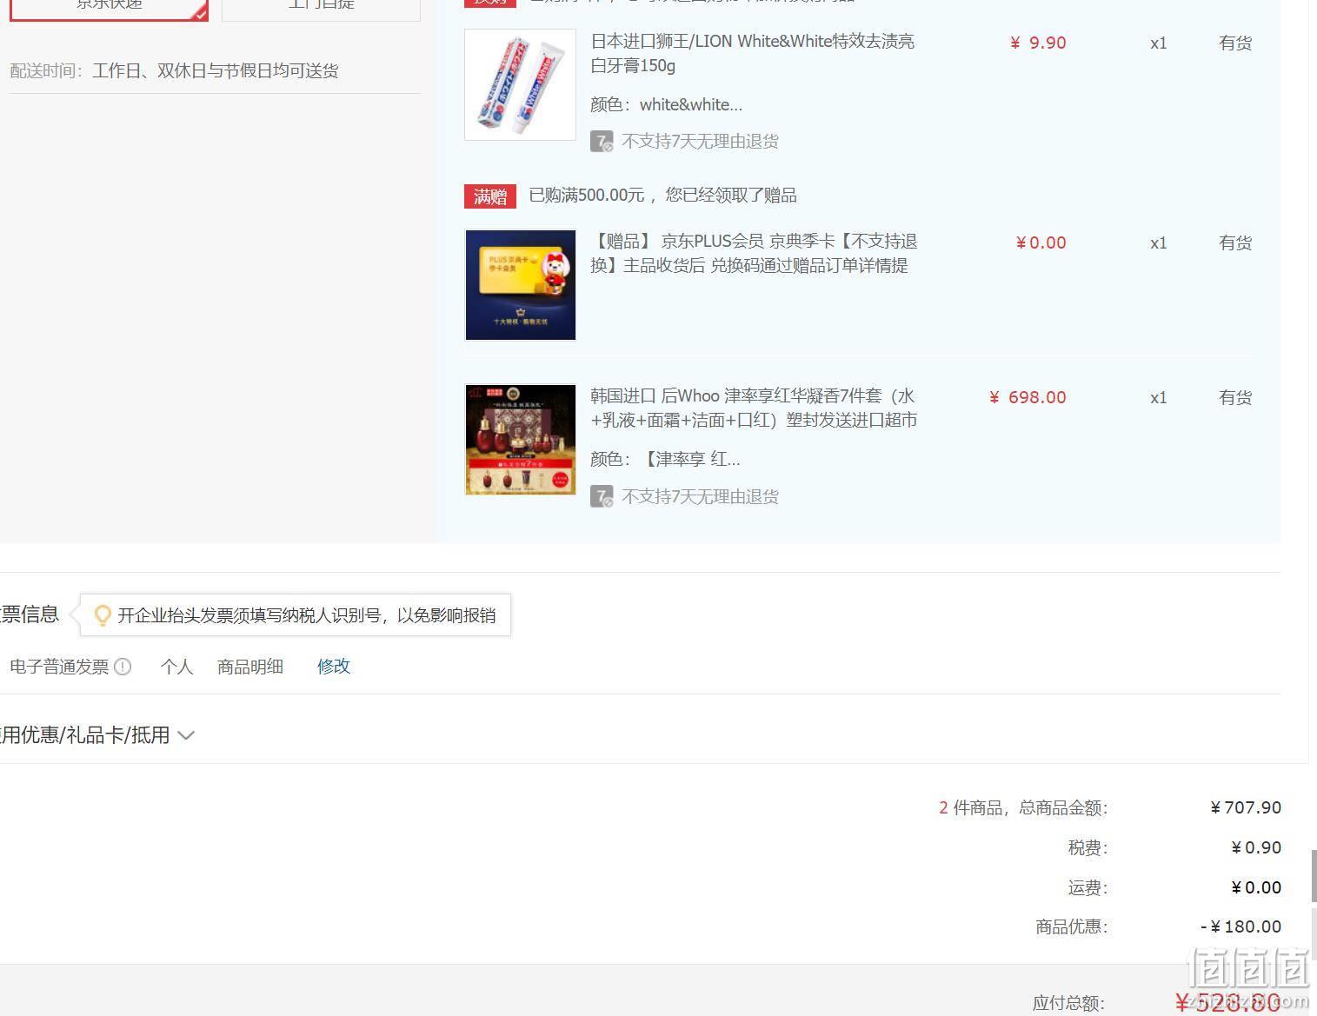Screen dimensions: 1317x1016
Task: Click the page vertical scrollbar thumb
Action: 1314,875
